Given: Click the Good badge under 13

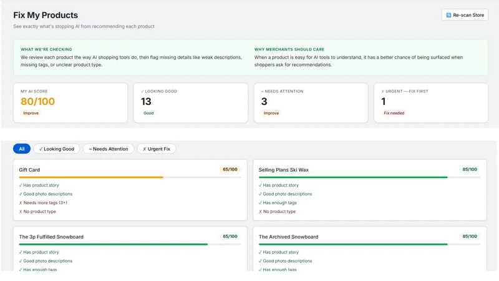Looking at the screenshot, I should point(148,113).
